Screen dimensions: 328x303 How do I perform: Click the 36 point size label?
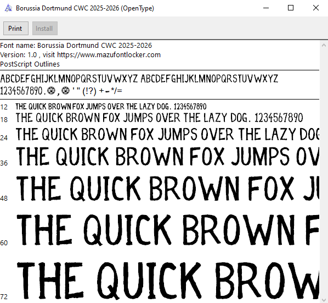tap(4, 163)
